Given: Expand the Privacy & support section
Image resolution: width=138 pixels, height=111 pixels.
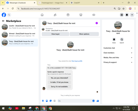Looking at the screenshot, I should point(118,62).
